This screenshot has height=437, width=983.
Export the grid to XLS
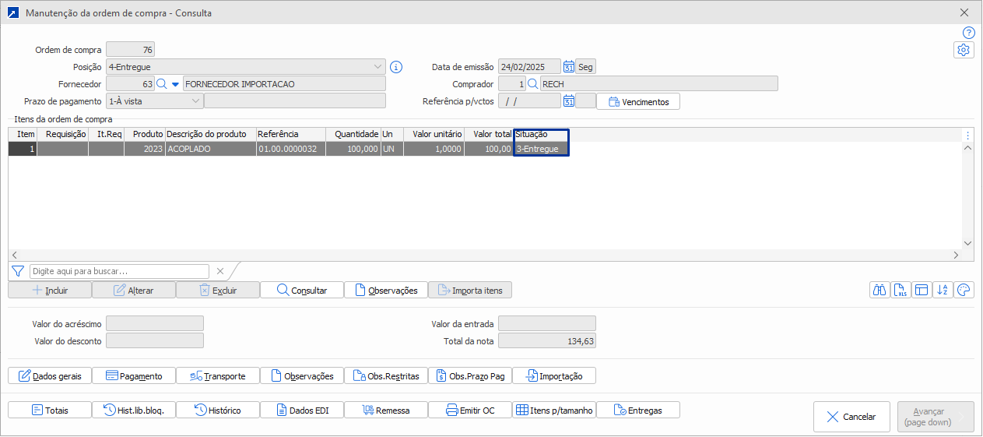tap(901, 290)
